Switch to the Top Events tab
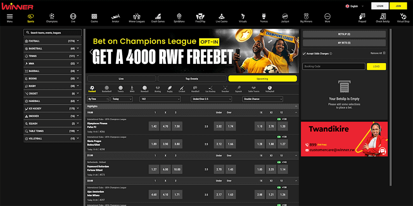Image resolution: width=413 pixels, height=206 pixels. (x=192, y=78)
